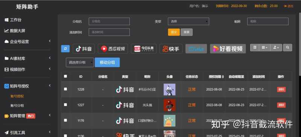Tick the checkbox for row 1176
Image resolution: width=301 pixels, height=137 pixels.
coord(65,120)
